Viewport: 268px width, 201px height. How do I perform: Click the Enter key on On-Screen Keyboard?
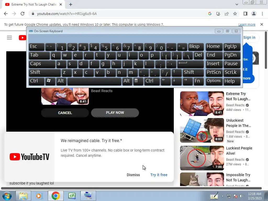coord(191,64)
